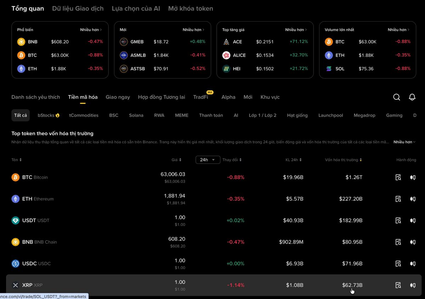Open the 24h time range dropdown
This screenshot has height=299, width=425.
click(x=208, y=160)
